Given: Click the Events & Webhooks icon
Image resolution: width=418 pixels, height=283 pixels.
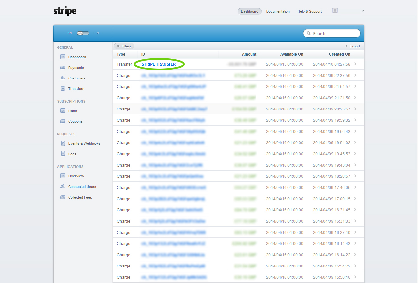Looking at the screenshot, I should tap(63, 143).
